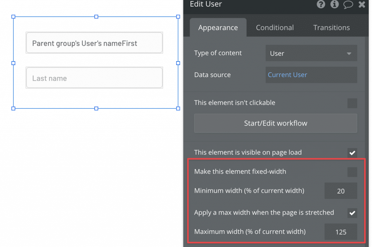This screenshot has width=372, height=247.
Task: Close the Edit User panel with X icon
Action: [x=361, y=4]
